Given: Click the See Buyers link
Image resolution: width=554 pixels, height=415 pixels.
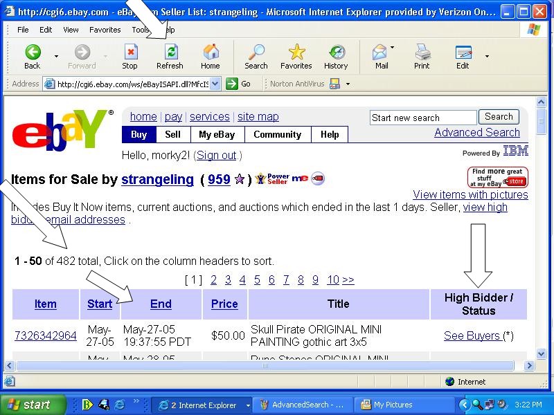Looking at the screenshot, I should tap(472, 335).
